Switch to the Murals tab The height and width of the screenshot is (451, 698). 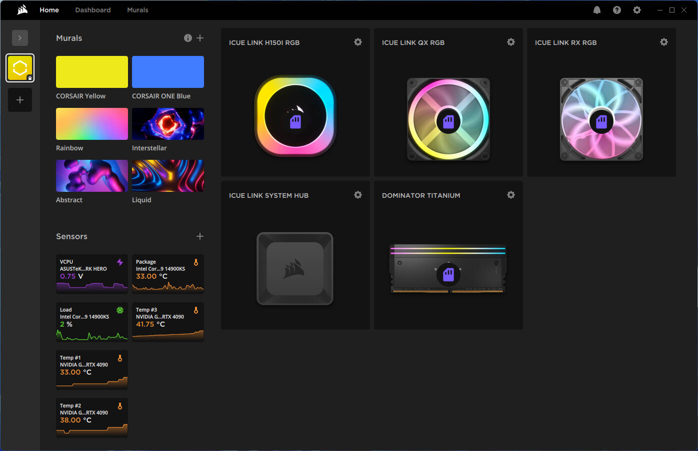point(137,10)
